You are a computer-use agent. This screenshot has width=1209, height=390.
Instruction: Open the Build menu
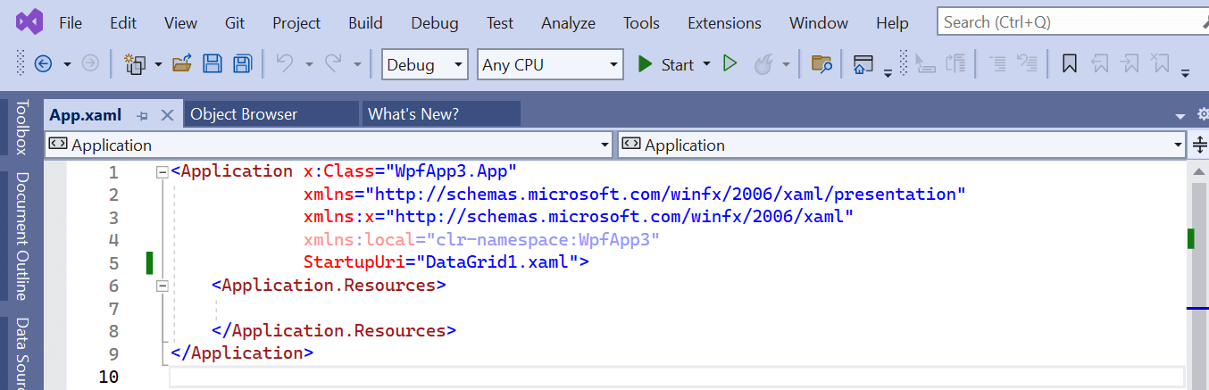point(365,23)
